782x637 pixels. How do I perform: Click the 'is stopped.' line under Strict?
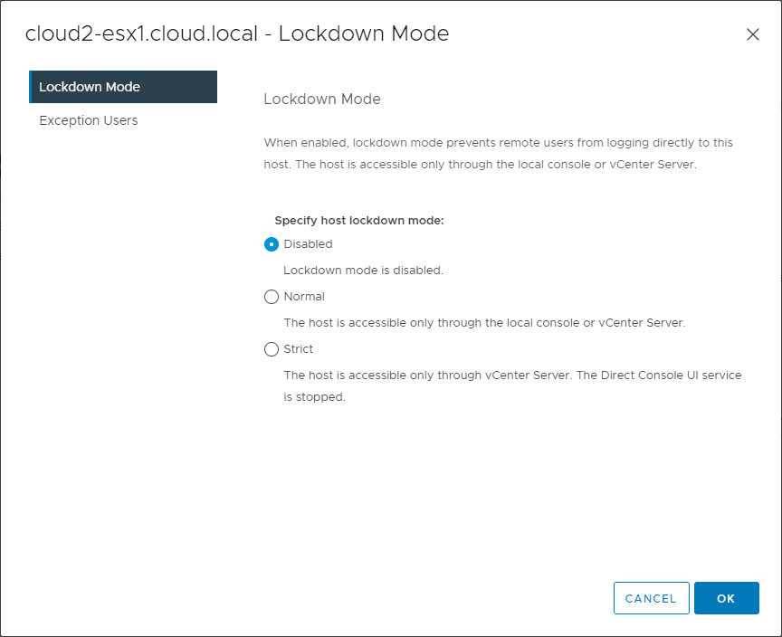(315, 397)
